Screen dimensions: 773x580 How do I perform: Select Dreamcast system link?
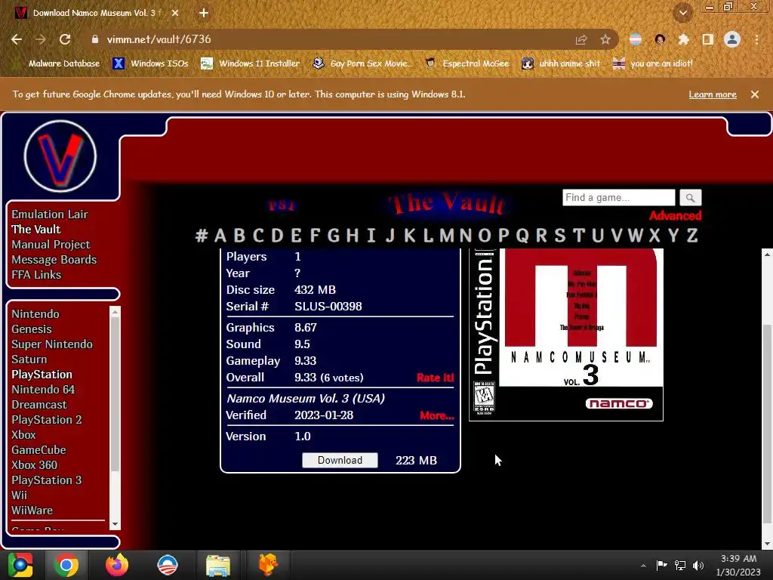point(39,405)
